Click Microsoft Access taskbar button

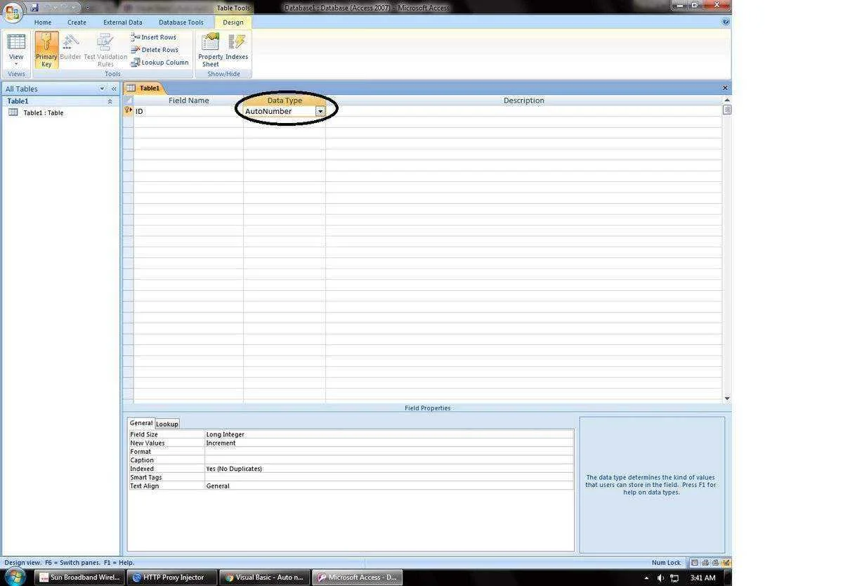[x=356, y=578]
